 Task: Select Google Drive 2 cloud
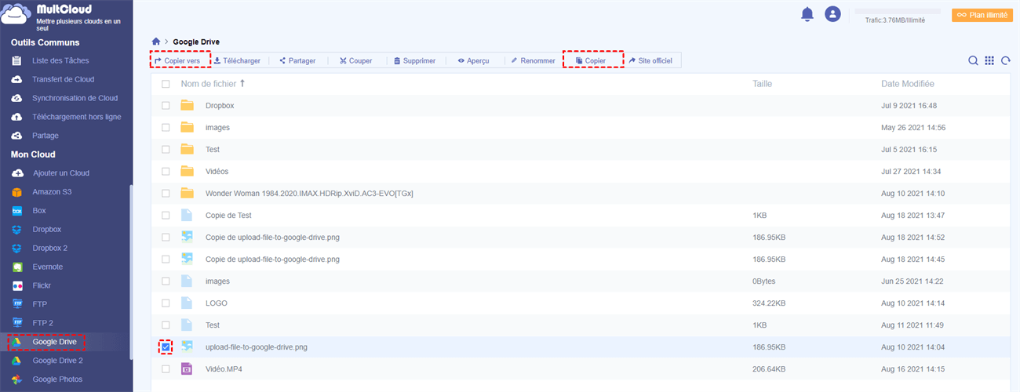[57, 361]
